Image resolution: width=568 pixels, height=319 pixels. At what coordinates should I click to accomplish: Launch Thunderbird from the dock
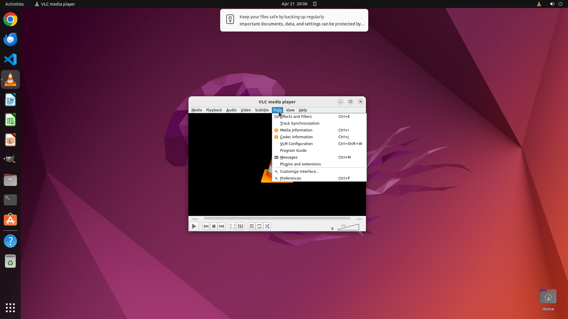coord(10,39)
